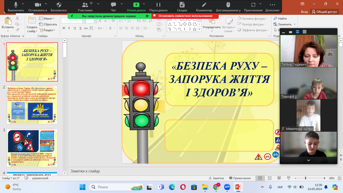Toggle Bold (Ж) formatting
The width and height of the screenshot is (343, 193).
pos(64,28)
